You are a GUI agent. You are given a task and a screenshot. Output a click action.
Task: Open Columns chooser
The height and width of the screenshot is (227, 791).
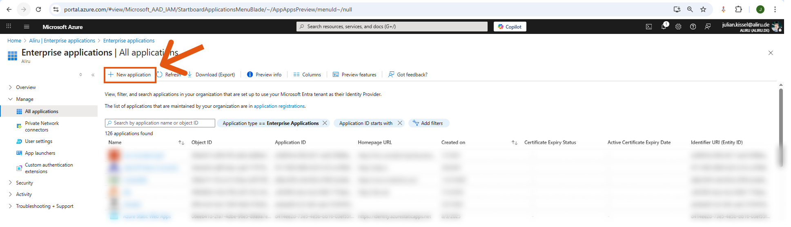[x=307, y=75]
